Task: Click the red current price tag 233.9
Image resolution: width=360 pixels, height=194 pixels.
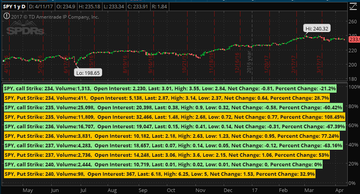Action: click(x=354, y=40)
